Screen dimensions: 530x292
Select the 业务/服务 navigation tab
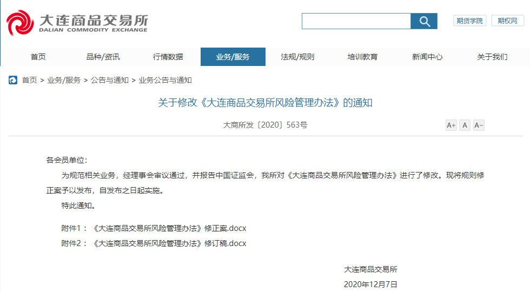tap(233, 57)
